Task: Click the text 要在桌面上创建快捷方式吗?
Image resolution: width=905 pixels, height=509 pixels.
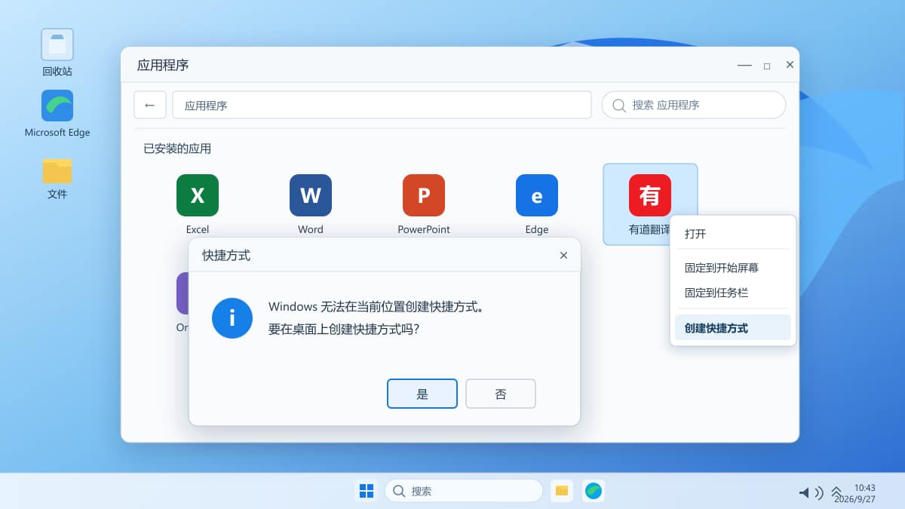Action: point(344,330)
